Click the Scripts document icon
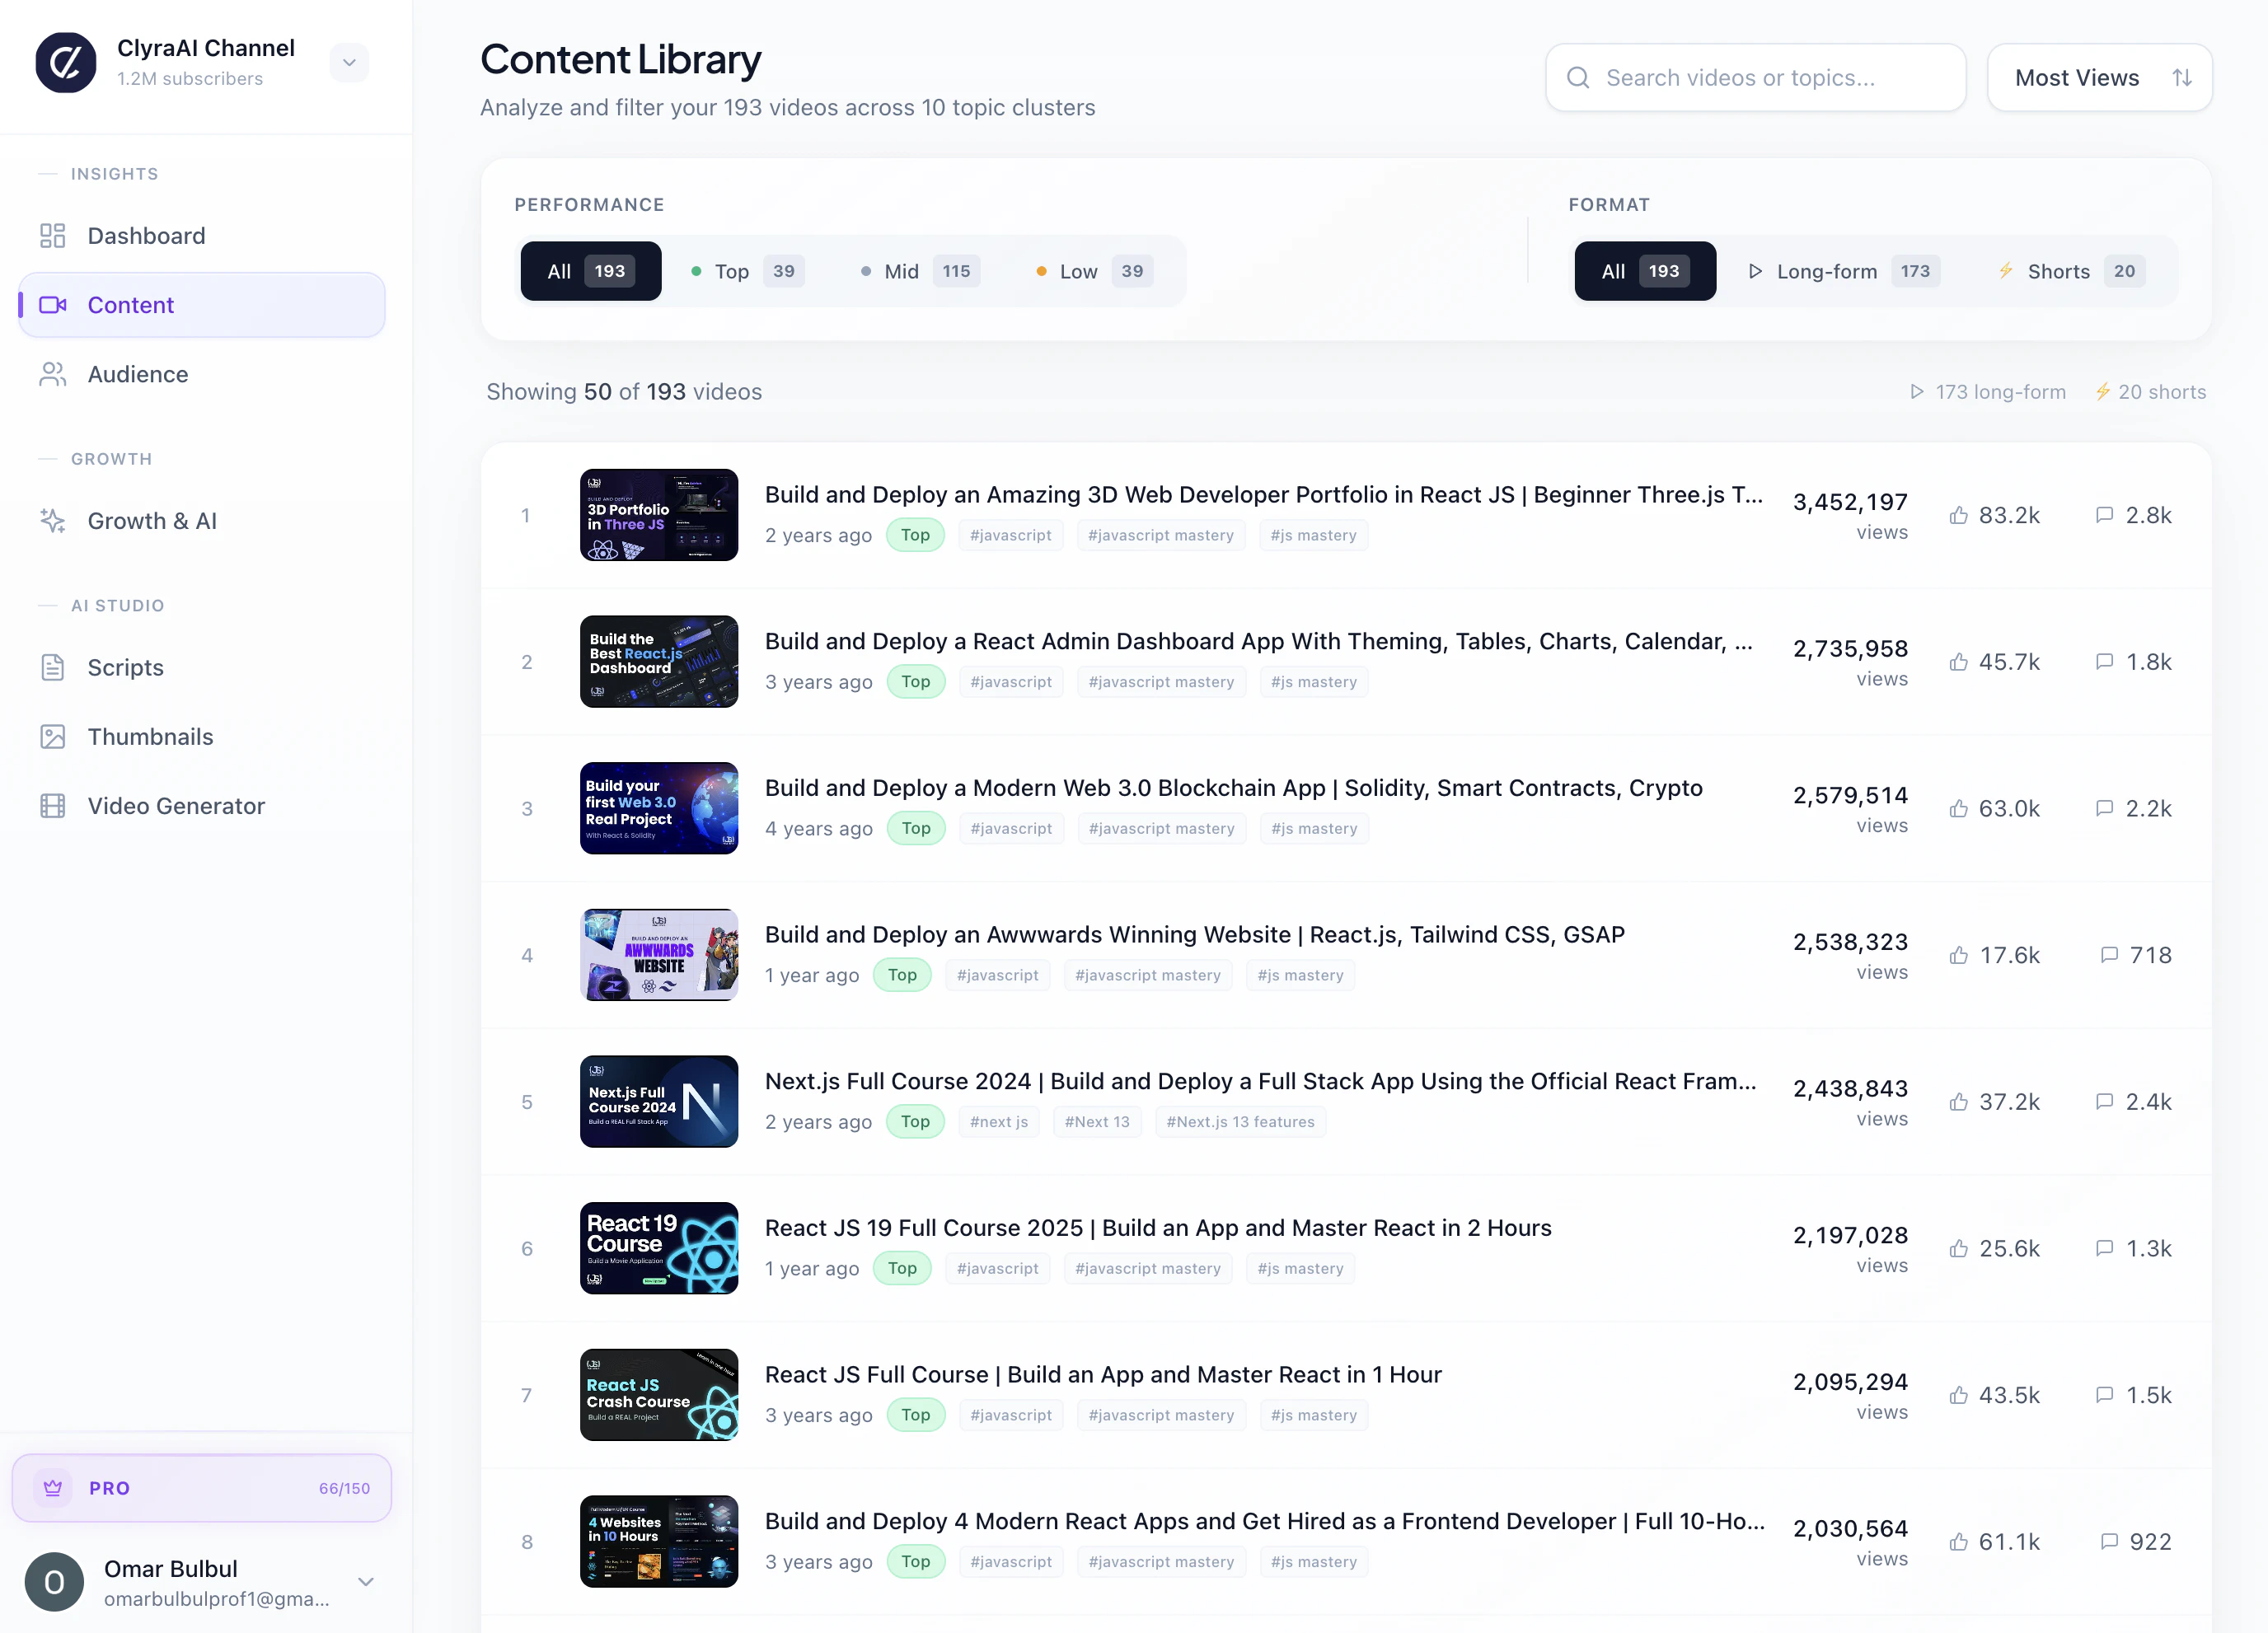Screen dimensions: 2268x1633 click(x=52, y=667)
